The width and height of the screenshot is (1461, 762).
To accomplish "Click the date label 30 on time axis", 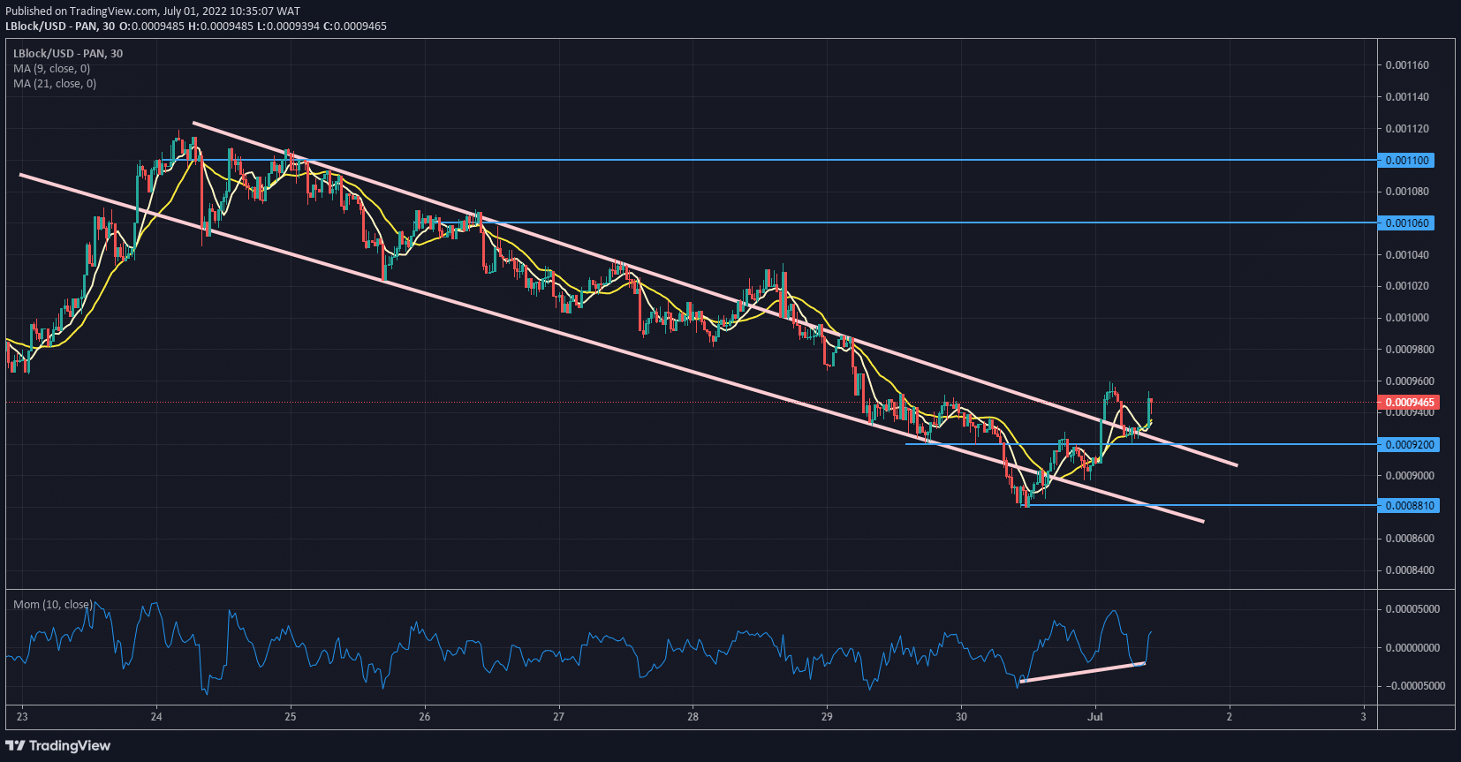I will click(961, 717).
